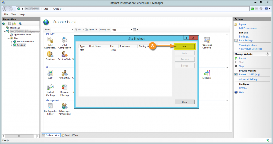The image size is (273, 144).
Task: Click the Close button in Site Bindings
Action: pos(185,102)
